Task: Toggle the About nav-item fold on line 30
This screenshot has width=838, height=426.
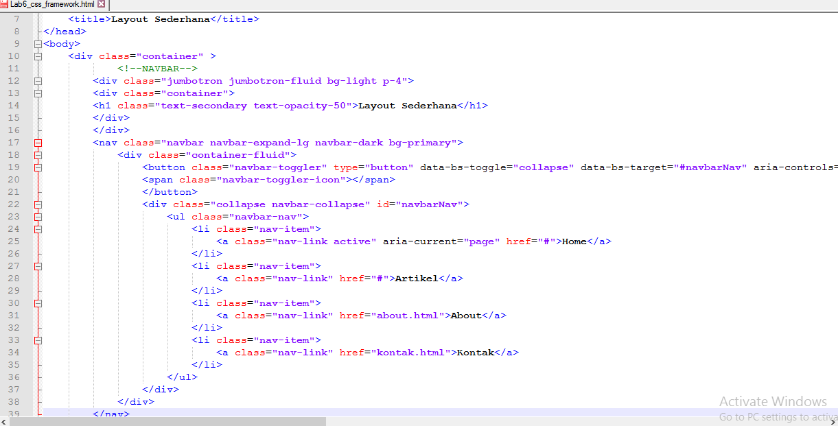Action: [x=38, y=303]
